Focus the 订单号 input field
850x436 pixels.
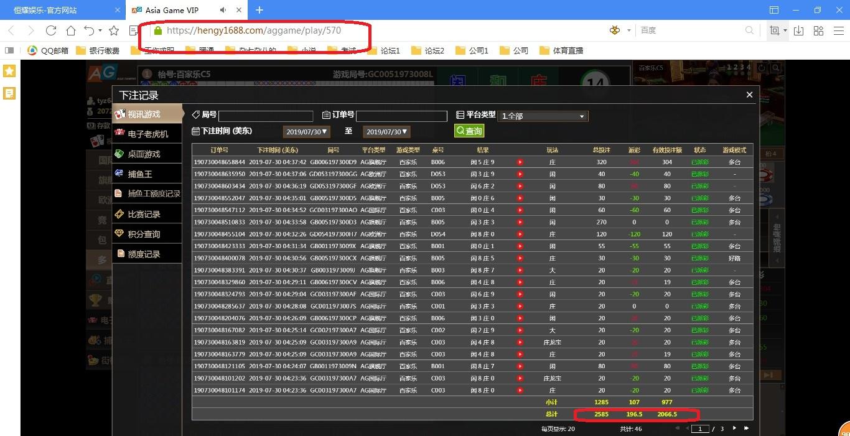click(401, 116)
